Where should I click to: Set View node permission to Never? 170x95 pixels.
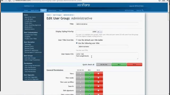(x=98, y=78)
